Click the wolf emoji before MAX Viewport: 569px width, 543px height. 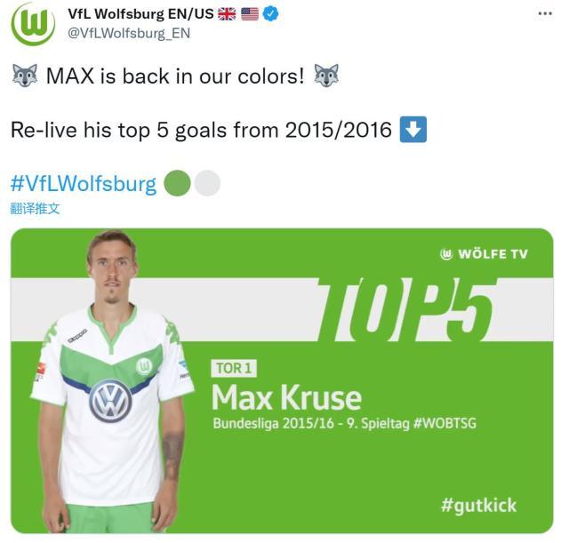[25, 76]
